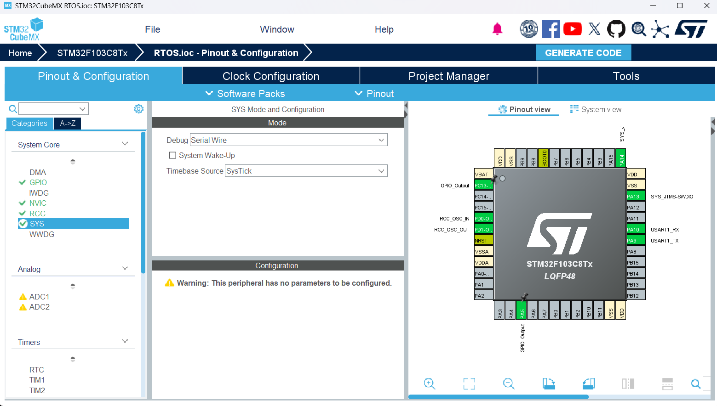The width and height of the screenshot is (717, 406).
Task: Open the Facebook icon link
Action: click(551, 29)
